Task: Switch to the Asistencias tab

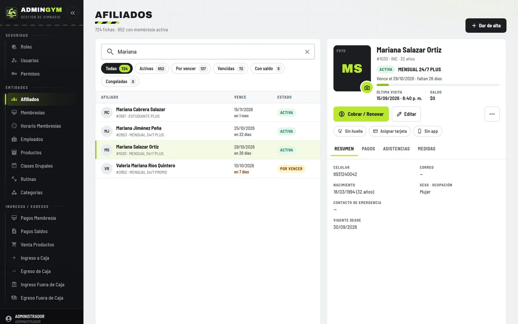Action: (x=396, y=149)
